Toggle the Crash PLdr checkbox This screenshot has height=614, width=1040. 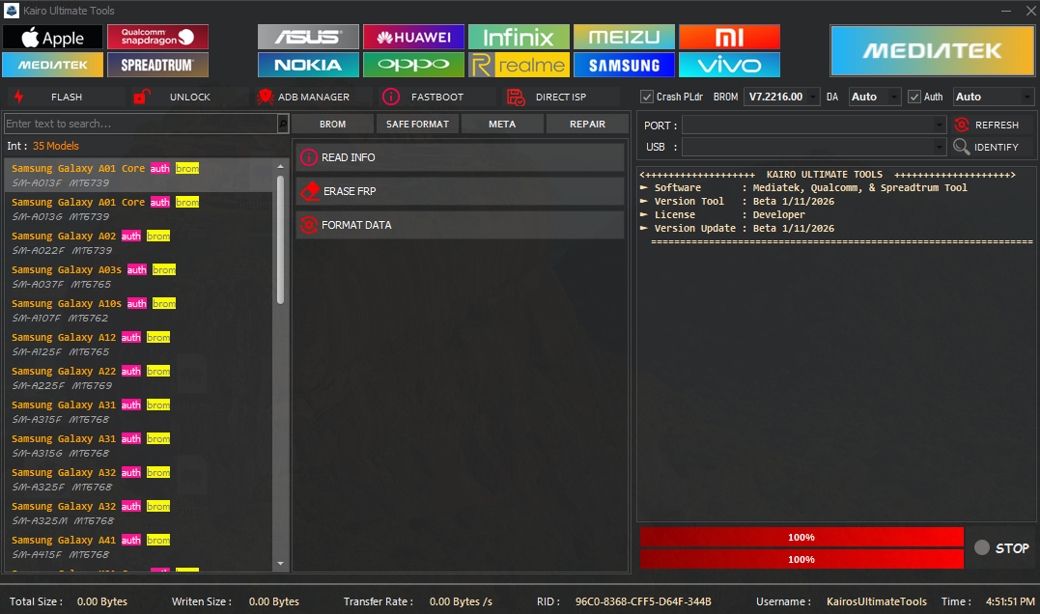[647, 97]
